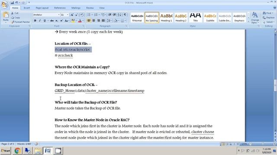Apply the Normal style
Image resolution: width=277 pixels, height=155 pixels.
click(x=137, y=18)
